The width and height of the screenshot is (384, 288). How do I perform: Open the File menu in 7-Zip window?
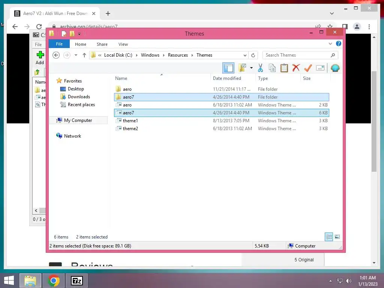tap(38, 44)
